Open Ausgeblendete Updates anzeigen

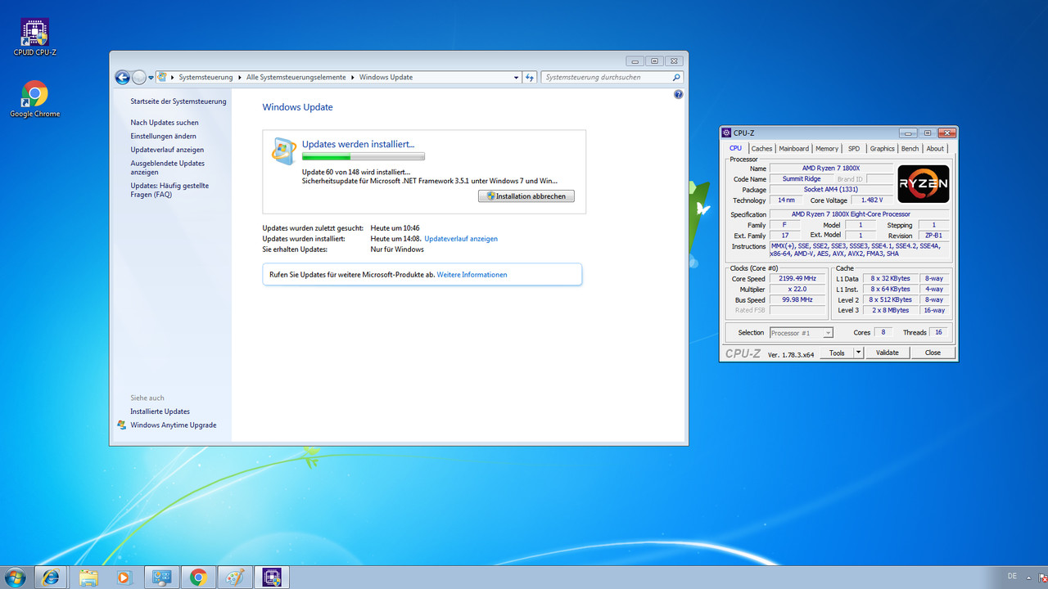(x=168, y=168)
